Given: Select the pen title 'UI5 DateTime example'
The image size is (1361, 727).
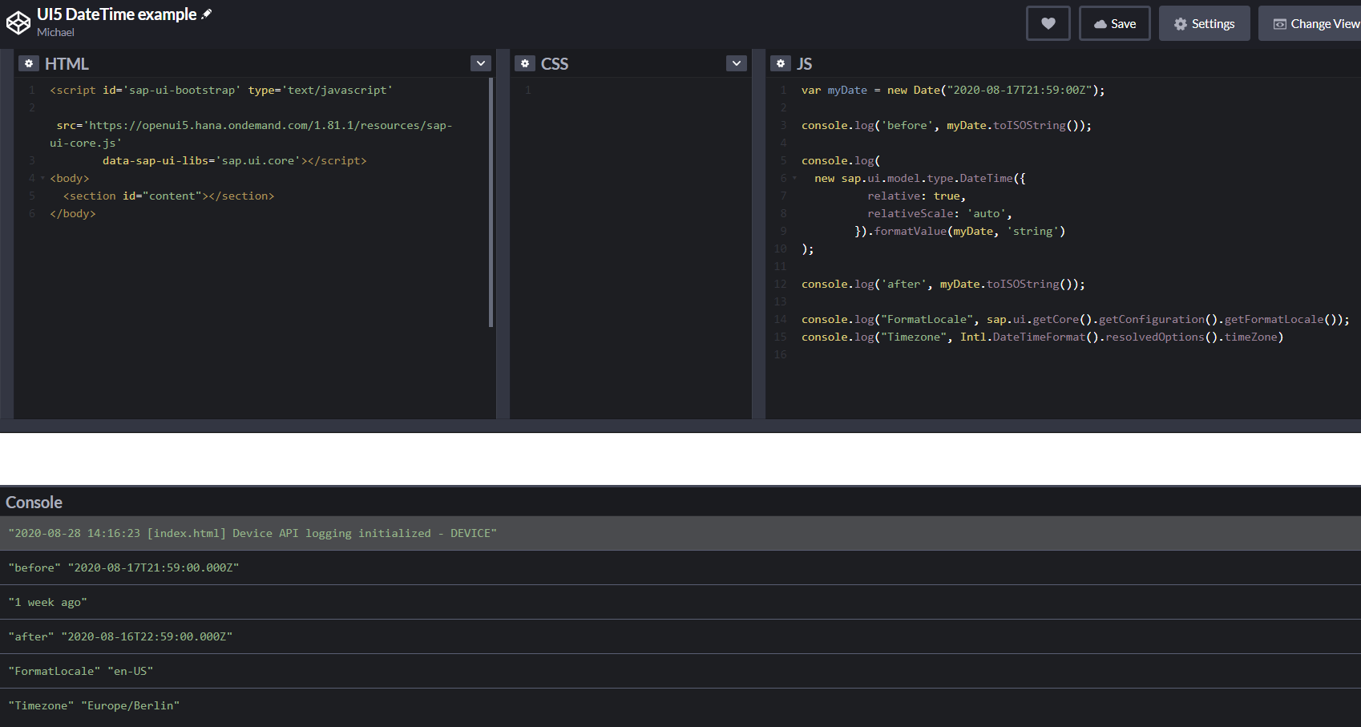Looking at the screenshot, I should 117,14.
